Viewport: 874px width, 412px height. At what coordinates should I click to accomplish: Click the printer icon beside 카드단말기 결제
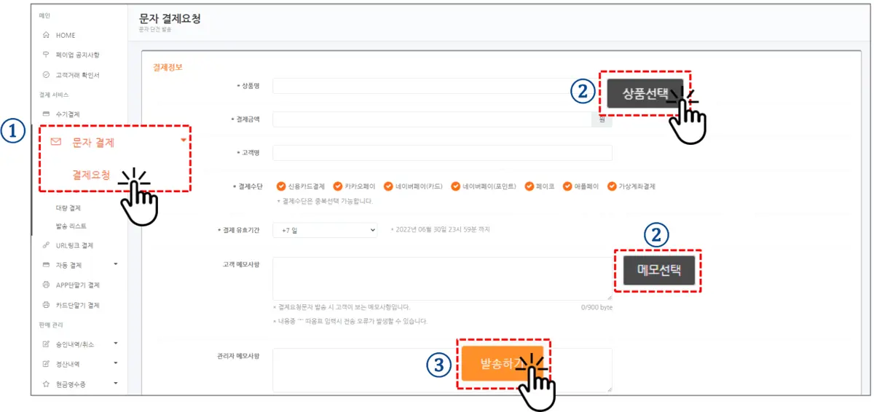click(47, 304)
